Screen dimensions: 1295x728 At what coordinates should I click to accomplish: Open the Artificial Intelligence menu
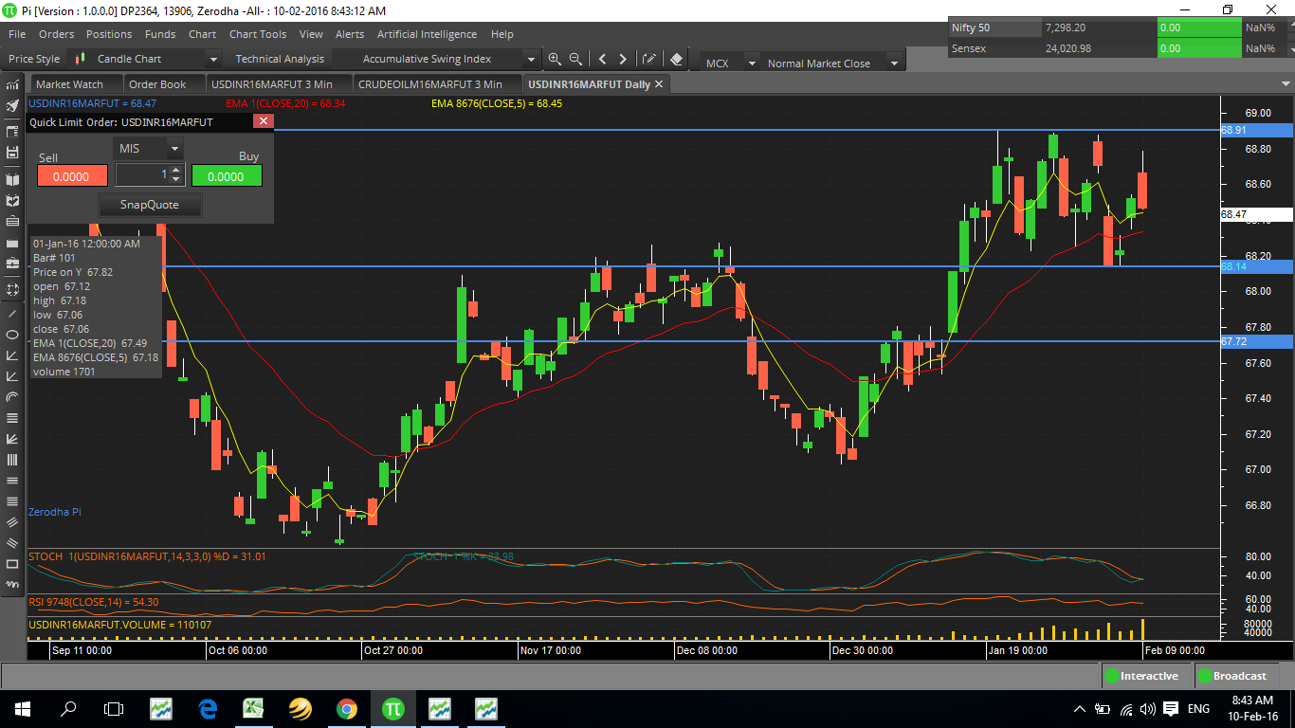pyautogui.click(x=428, y=34)
